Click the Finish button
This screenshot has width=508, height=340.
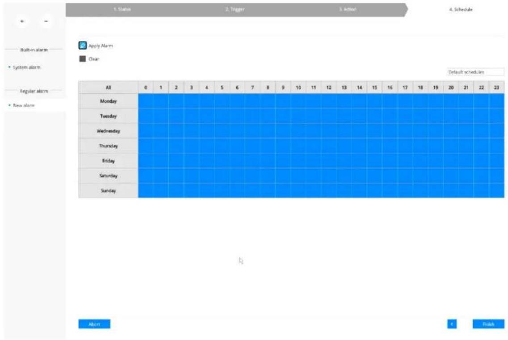[x=488, y=324]
